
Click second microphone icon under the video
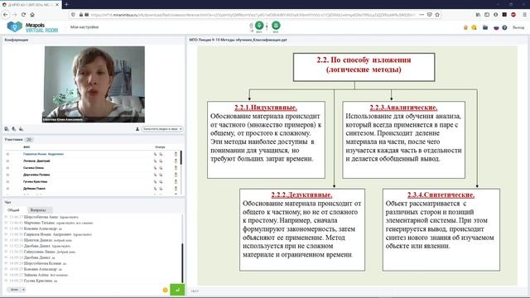[14, 129]
